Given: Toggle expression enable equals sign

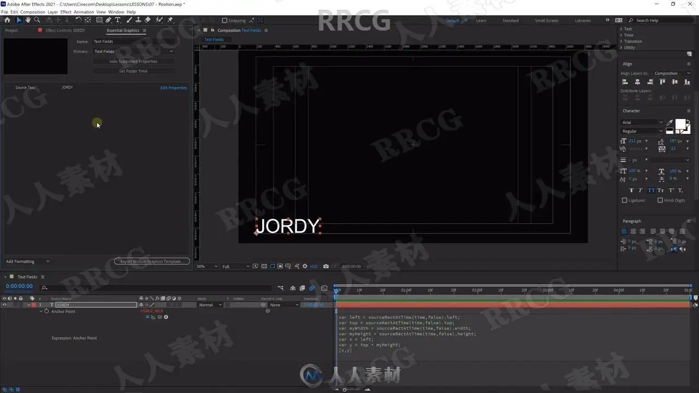Looking at the screenshot, I should coord(147,317).
